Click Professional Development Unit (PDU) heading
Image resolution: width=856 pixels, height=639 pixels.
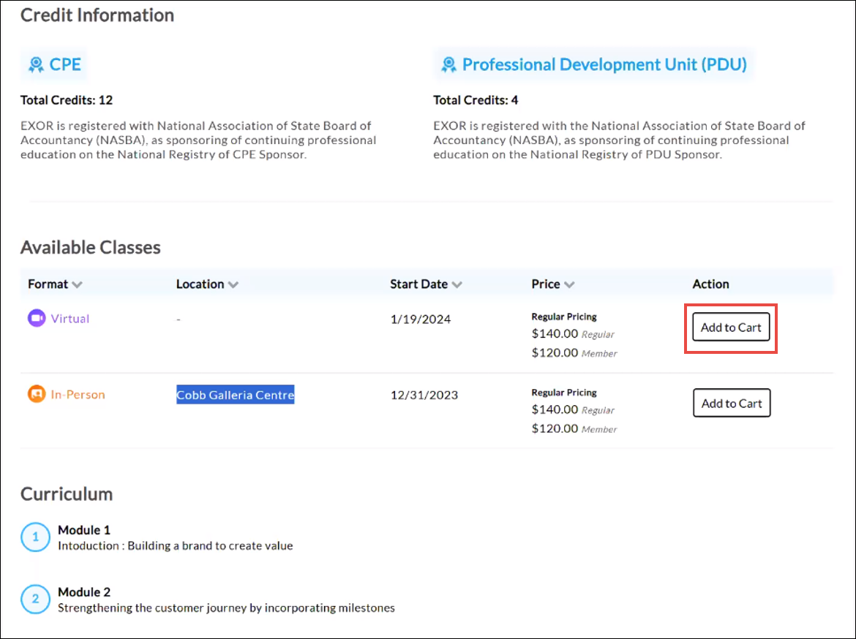(604, 64)
